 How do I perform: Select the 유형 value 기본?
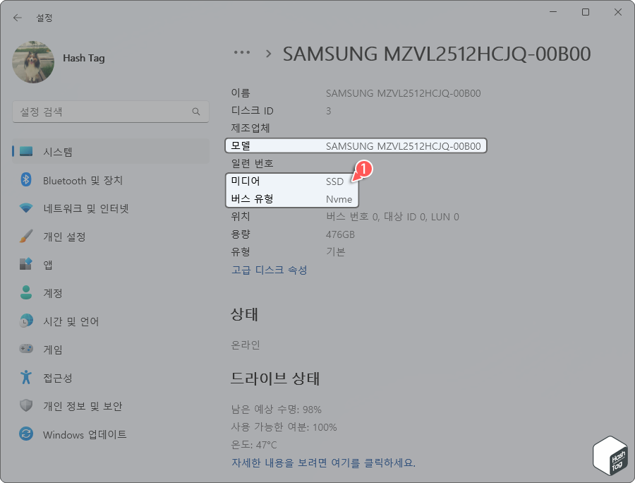(x=335, y=252)
